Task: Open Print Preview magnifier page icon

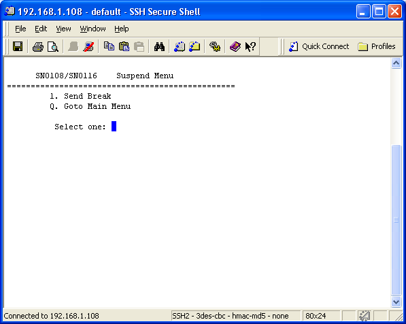Action: click(53, 47)
